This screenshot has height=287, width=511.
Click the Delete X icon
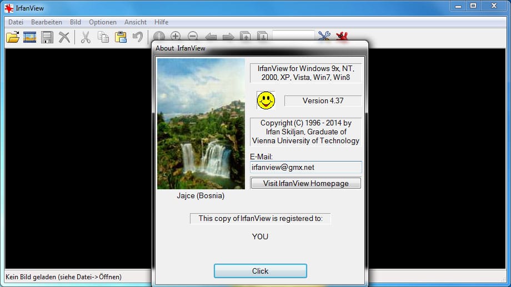[64, 37]
